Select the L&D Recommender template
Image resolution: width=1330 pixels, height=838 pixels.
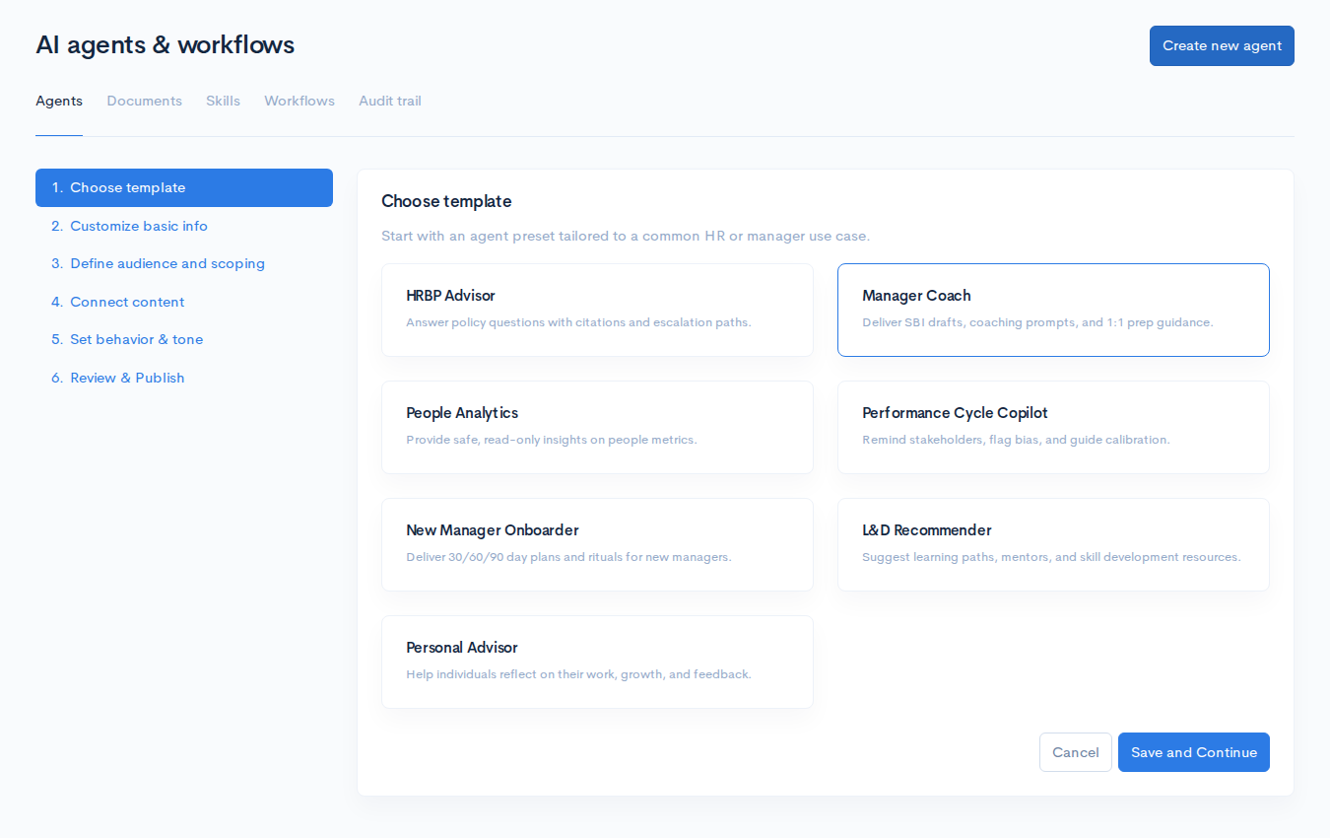[1053, 544]
